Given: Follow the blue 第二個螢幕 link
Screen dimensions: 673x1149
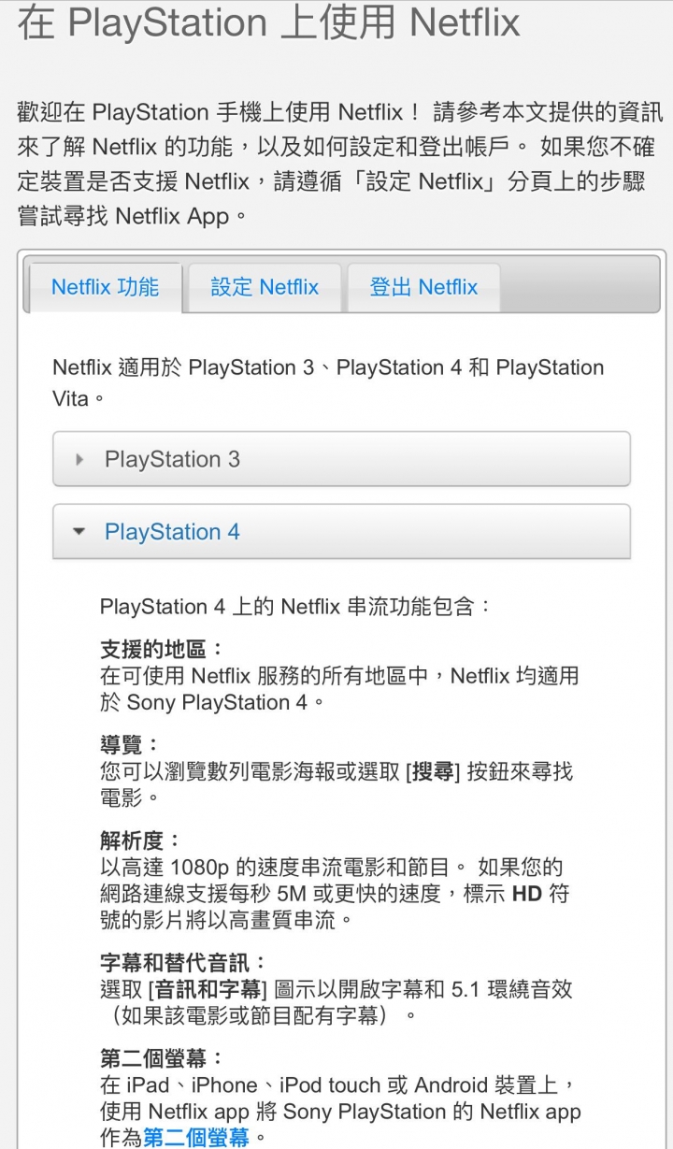Looking at the screenshot, I should (196, 1138).
